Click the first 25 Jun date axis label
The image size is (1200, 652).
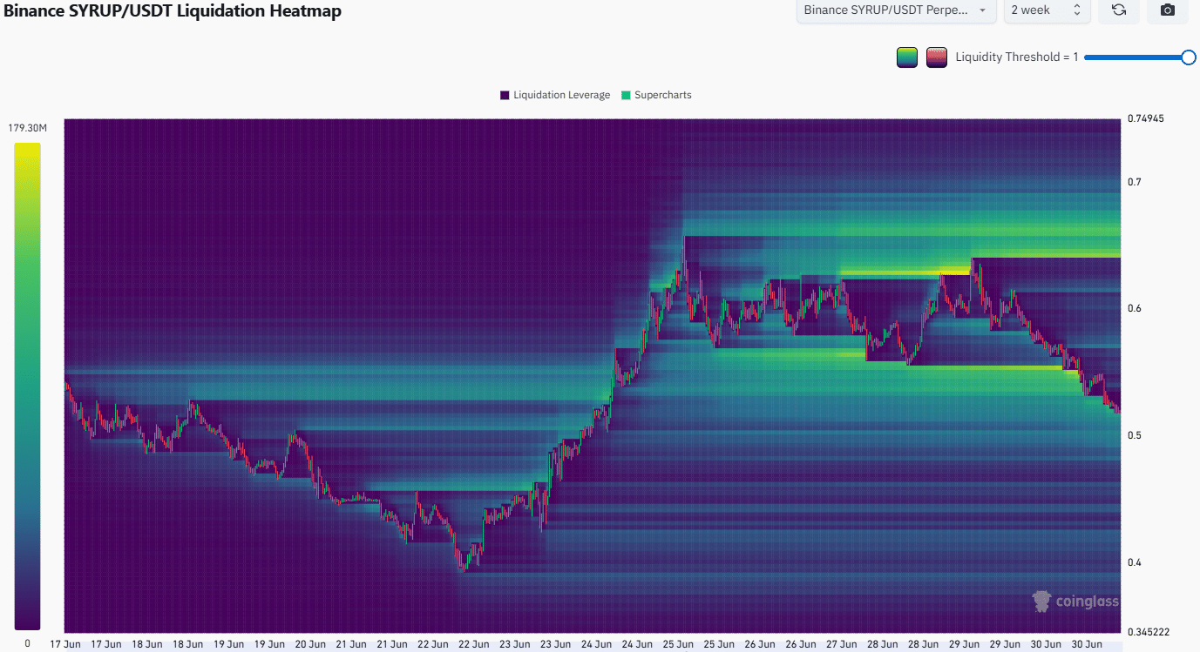pos(677,644)
